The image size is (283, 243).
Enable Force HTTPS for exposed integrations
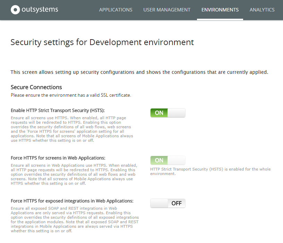point(168,203)
